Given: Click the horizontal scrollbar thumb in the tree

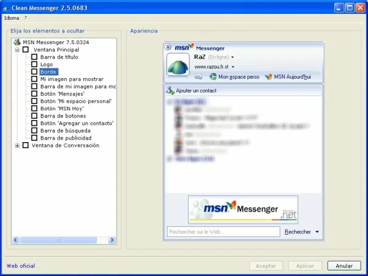Looking at the screenshot, I should [x=58, y=240].
